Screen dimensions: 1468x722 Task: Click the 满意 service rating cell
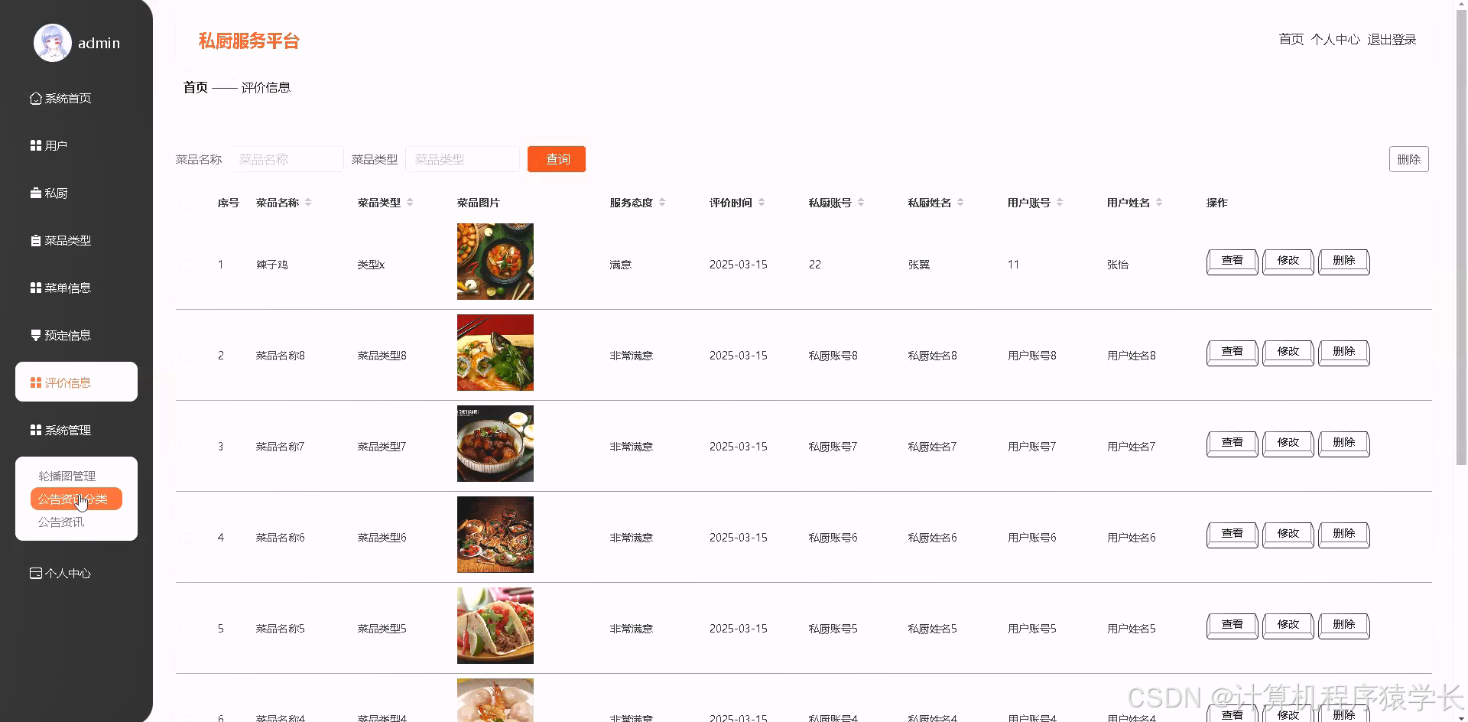(x=621, y=265)
